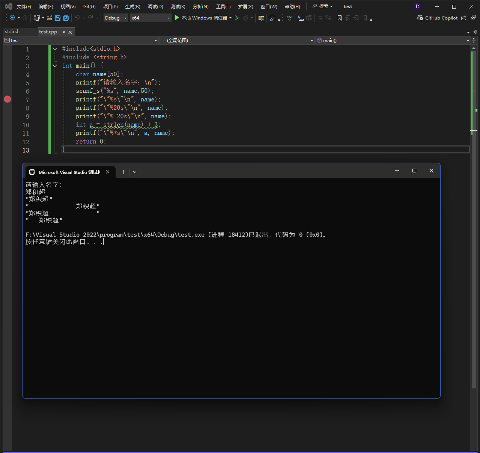Click the document tab settings gear
This screenshot has width=480, height=453.
pyautogui.click(x=475, y=32)
